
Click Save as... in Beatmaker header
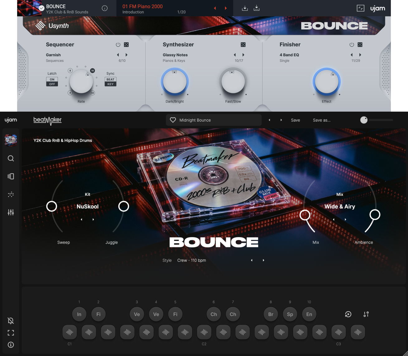[322, 120]
